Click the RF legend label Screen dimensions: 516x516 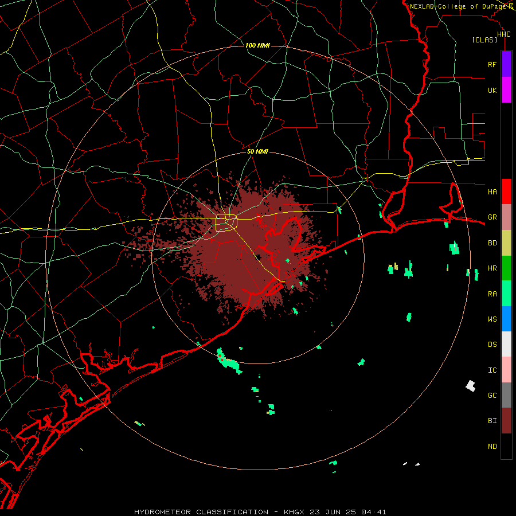(x=492, y=64)
